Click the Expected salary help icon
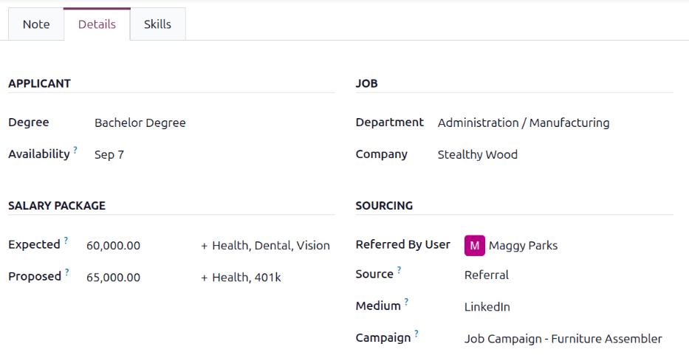Image resolution: width=689 pixels, height=355 pixels. (66, 241)
